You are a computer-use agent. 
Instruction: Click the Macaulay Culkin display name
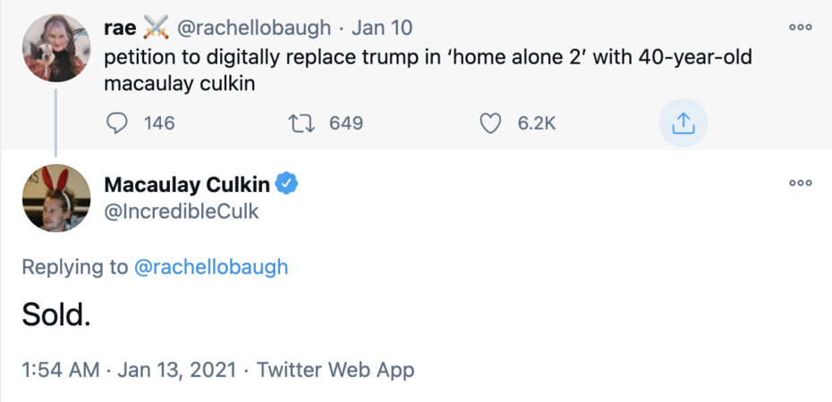pos(186,185)
